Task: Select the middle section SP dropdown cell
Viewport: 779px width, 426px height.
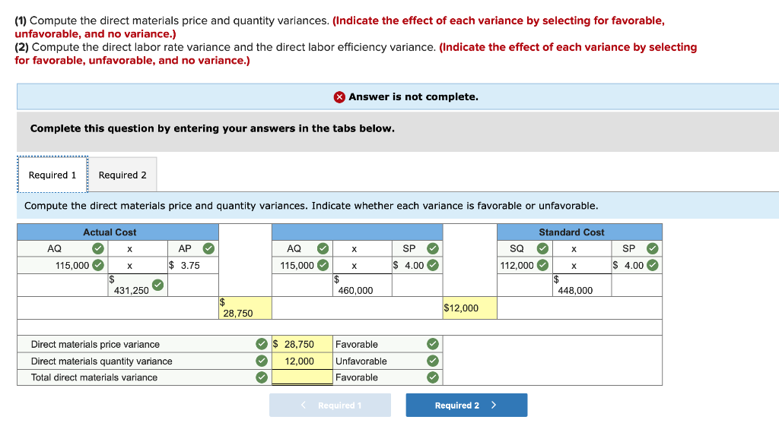Action: tap(418, 248)
